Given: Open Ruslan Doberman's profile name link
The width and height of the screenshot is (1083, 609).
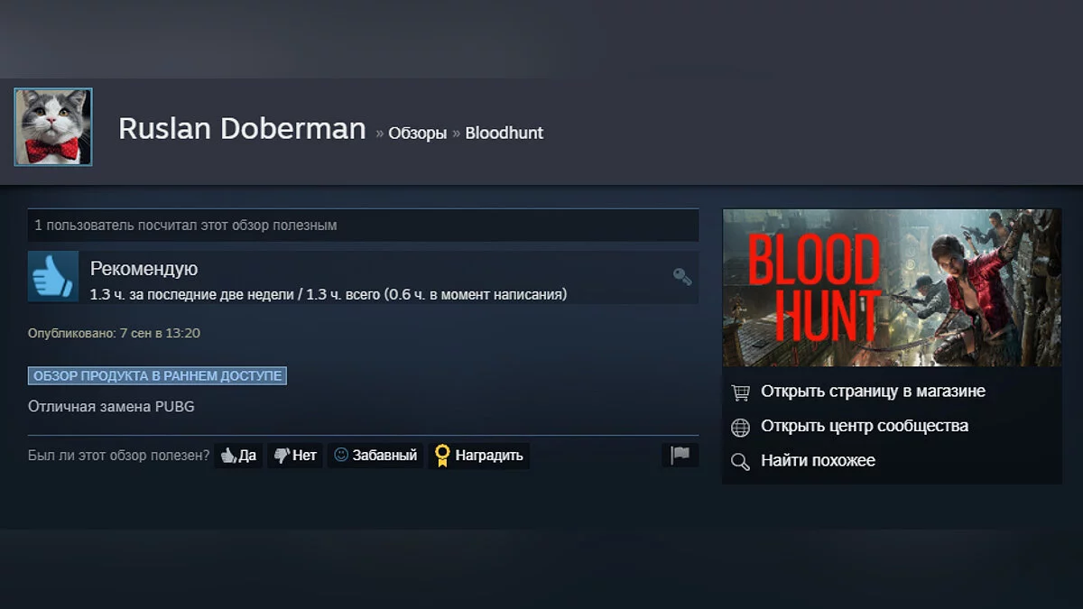Looking at the screenshot, I should click(242, 129).
